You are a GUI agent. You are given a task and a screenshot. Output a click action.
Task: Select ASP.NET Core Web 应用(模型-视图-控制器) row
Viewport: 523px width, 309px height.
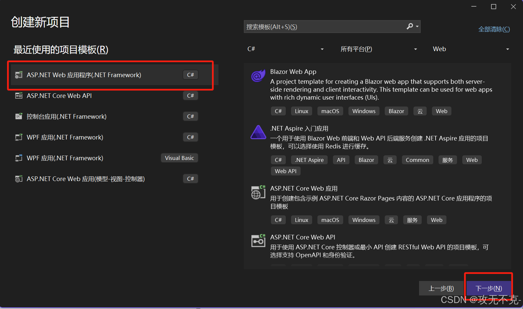coord(114,179)
